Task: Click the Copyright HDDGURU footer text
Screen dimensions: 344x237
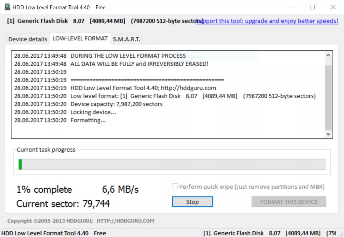Action: point(81,221)
